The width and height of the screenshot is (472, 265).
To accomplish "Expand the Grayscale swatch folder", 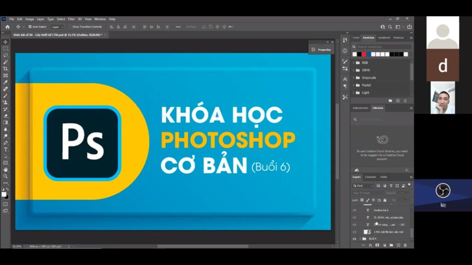I will click(354, 77).
